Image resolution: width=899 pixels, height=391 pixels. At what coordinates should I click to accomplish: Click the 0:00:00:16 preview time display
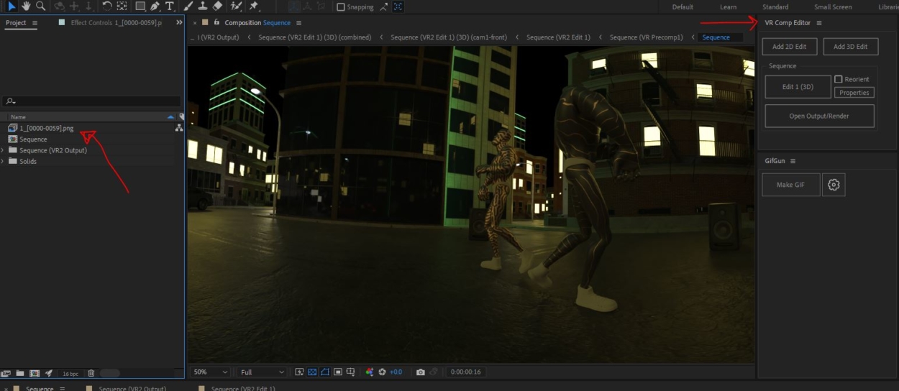(x=465, y=372)
